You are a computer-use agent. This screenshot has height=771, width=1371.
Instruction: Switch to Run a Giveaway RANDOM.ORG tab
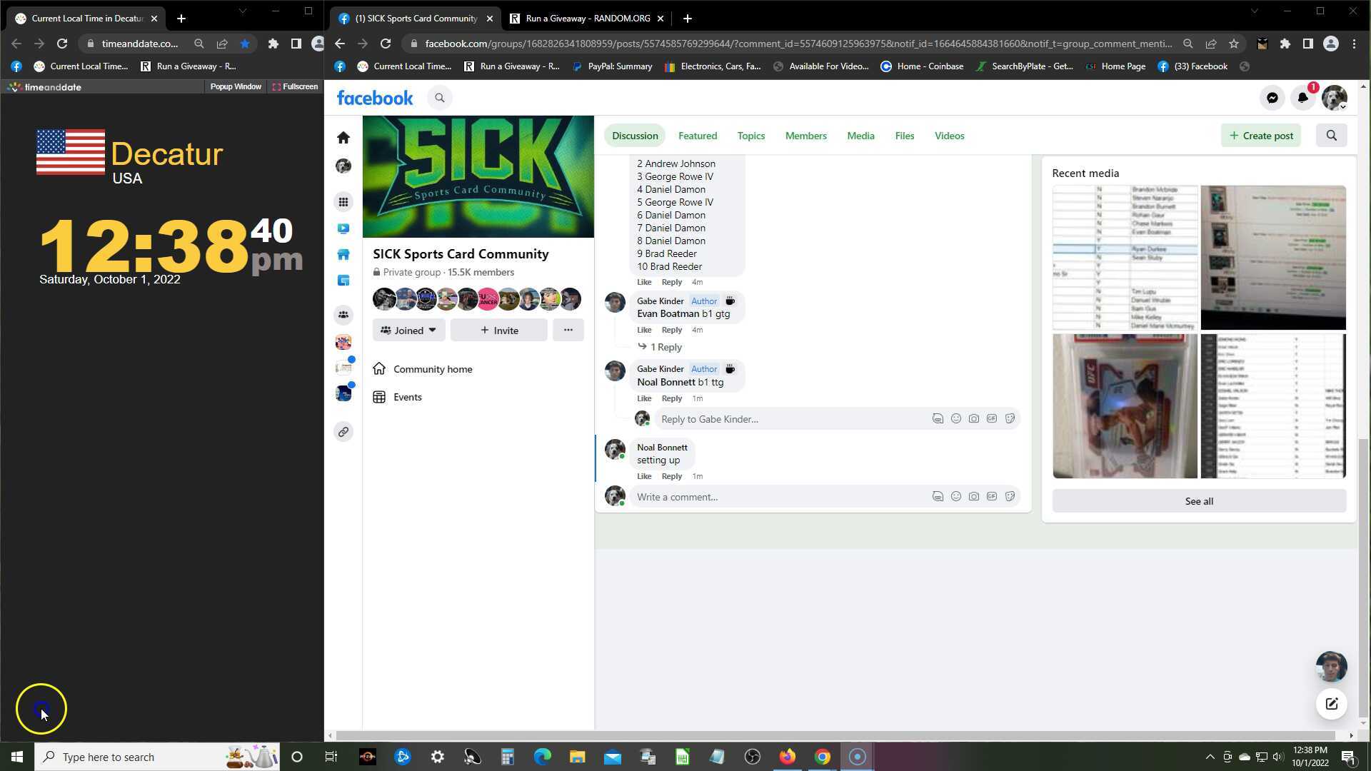[587, 19]
